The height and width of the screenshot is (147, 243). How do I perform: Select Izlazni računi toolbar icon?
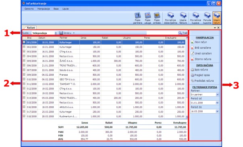coord(217,18)
